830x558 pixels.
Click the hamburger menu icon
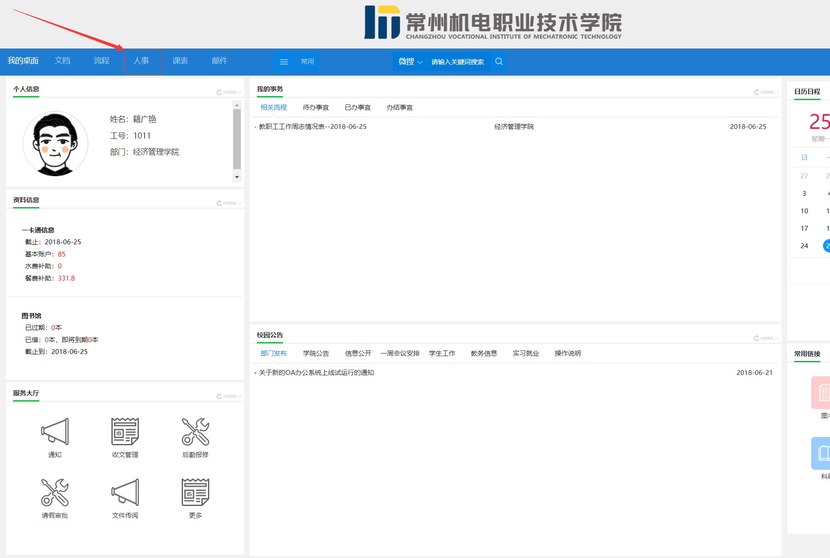coord(284,62)
